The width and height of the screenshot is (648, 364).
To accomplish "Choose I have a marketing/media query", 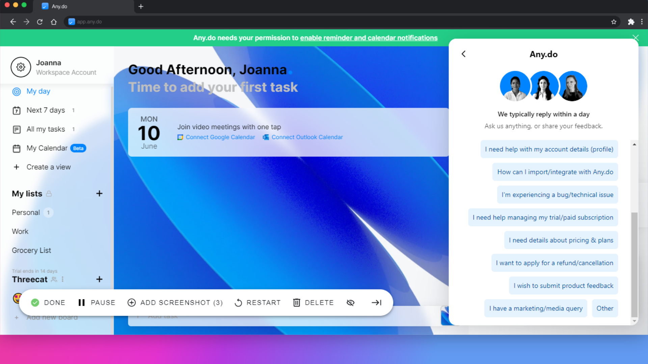I will point(536,308).
